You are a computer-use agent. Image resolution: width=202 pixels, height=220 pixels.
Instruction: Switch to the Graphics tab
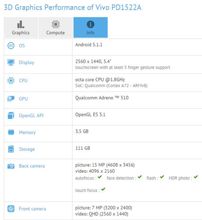(x=21, y=27)
